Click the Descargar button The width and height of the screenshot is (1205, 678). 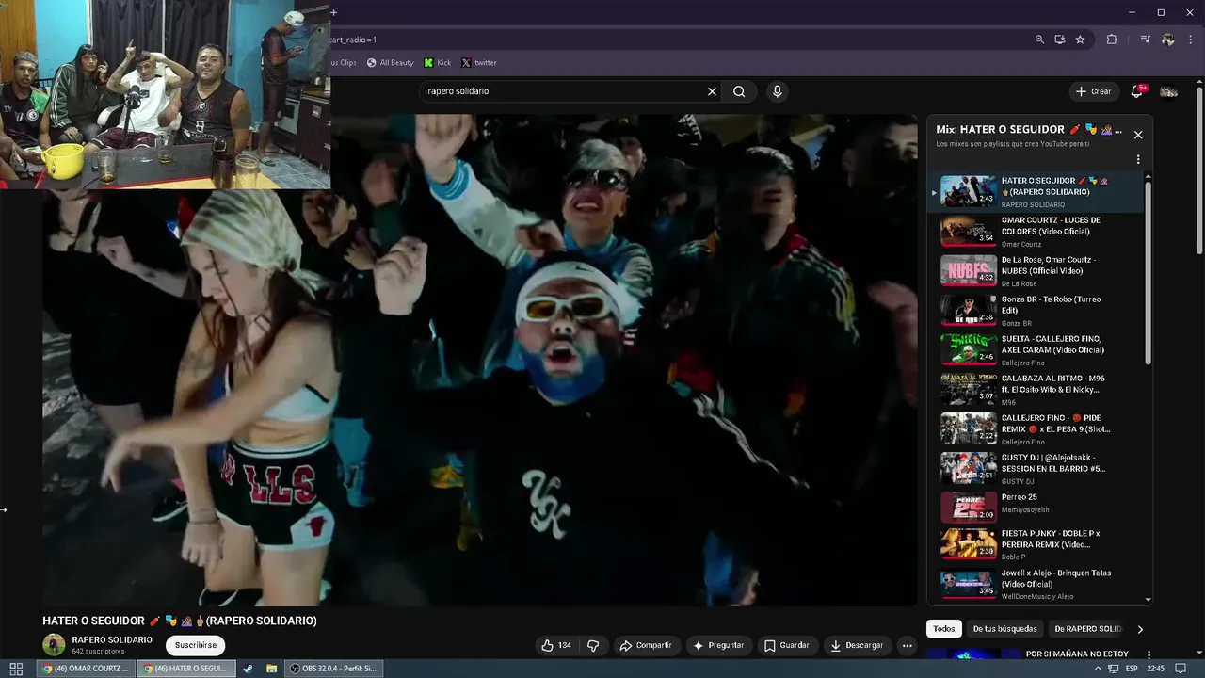(857, 645)
